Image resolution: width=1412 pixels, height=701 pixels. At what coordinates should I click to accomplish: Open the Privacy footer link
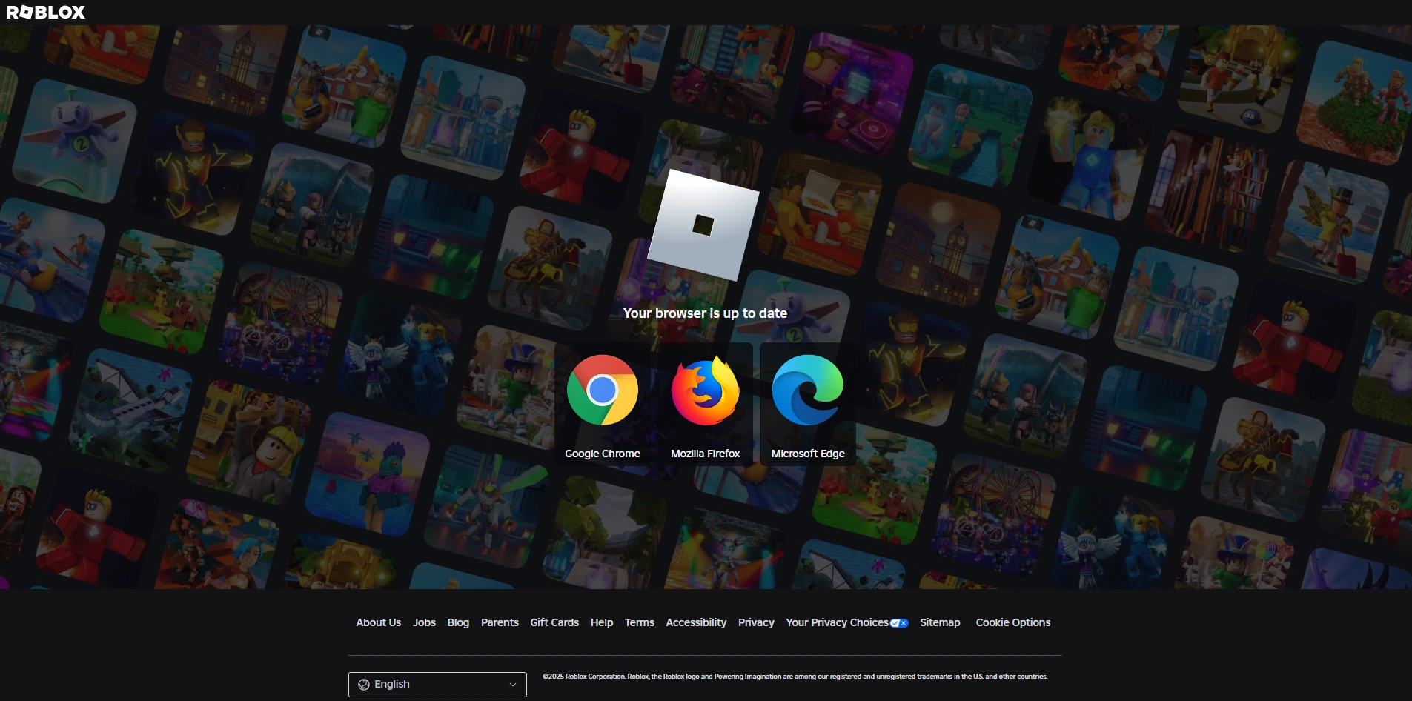coord(756,622)
